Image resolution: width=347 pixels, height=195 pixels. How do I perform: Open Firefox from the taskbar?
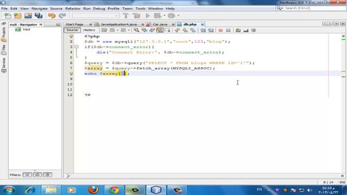[x=93, y=190]
